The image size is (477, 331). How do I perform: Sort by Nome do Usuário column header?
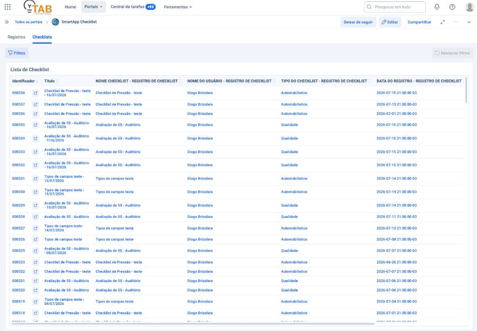click(x=231, y=81)
